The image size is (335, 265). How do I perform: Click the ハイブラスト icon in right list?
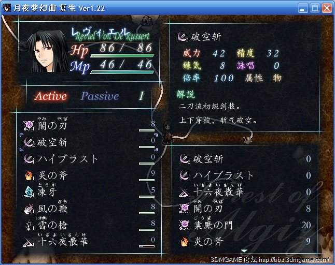pyautogui.click(x=184, y=175)
